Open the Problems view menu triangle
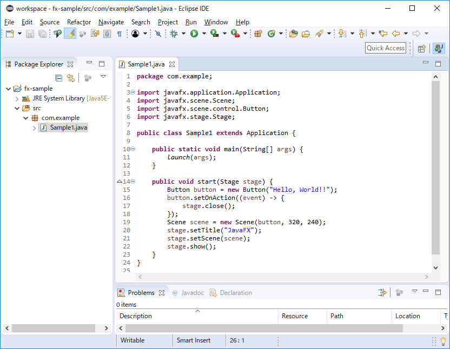Screen dimensions: 450x349 click(415, 291)
